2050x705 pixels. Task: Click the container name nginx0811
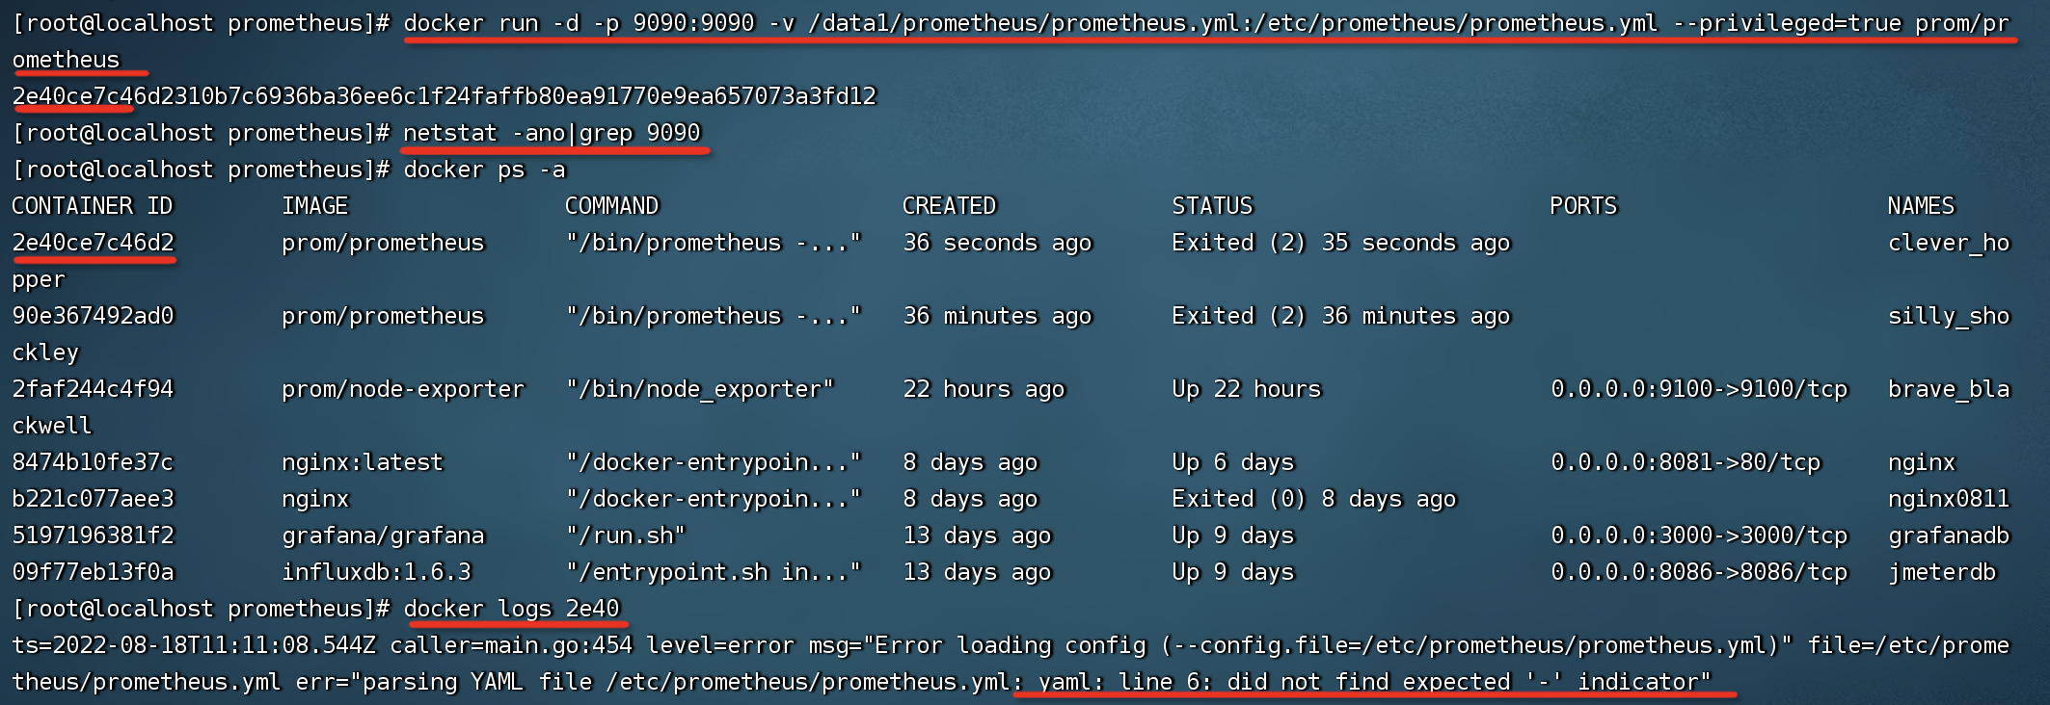point(1949,499)
